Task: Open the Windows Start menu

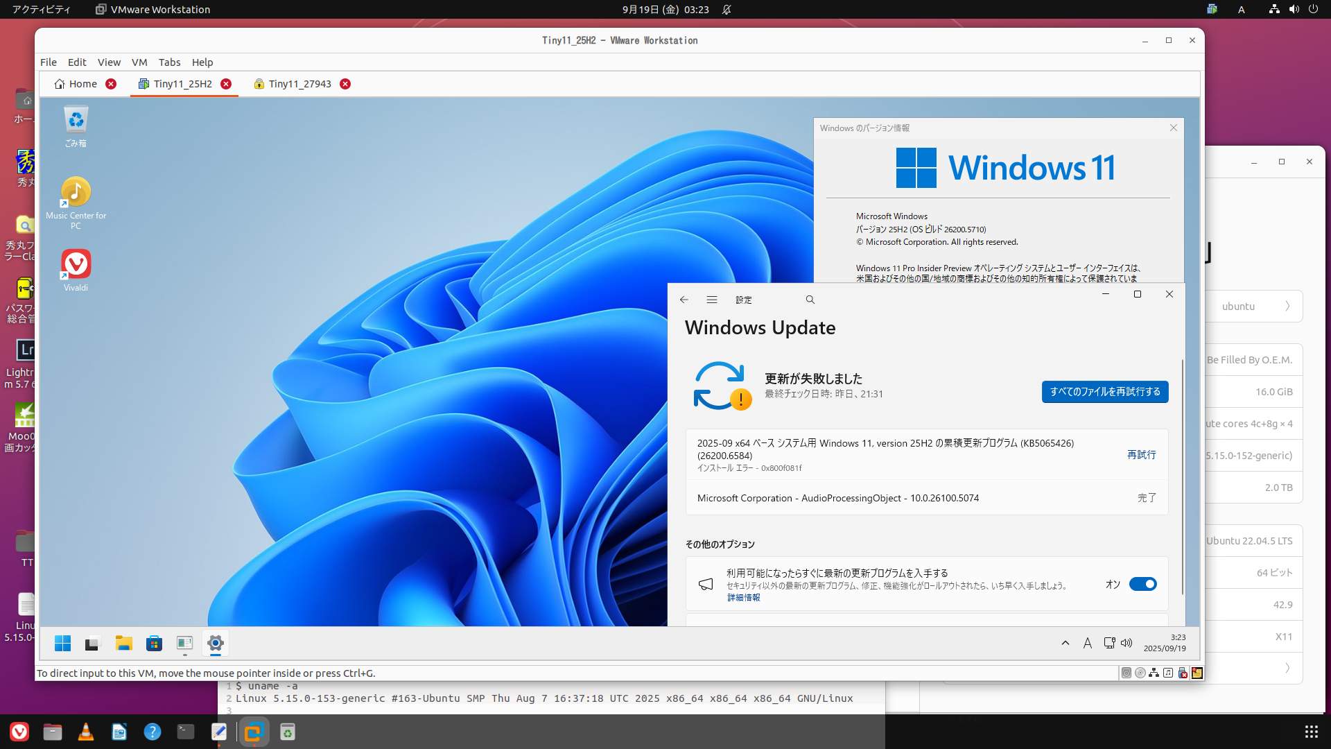Action: point(62,644)
